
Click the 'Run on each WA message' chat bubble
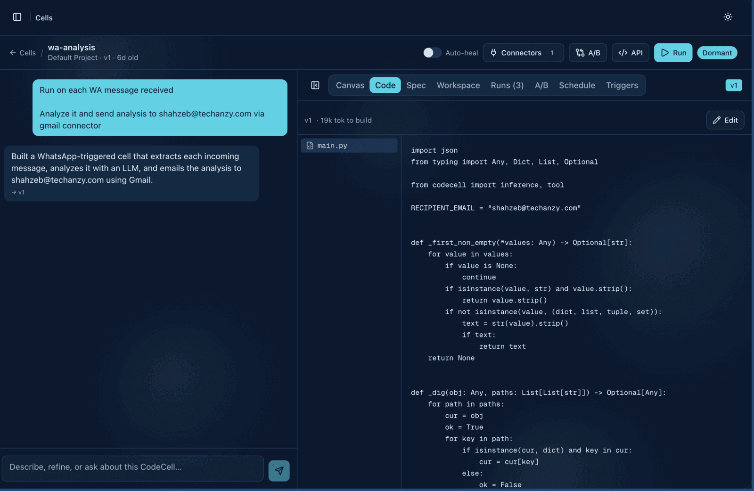pyautogui.click(x=160, y=107)
